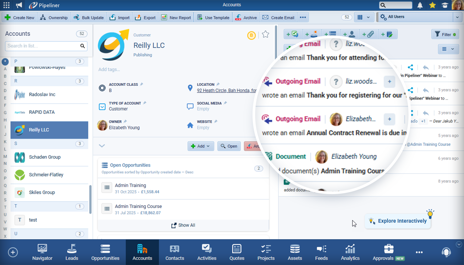Click the Search in list field
This screenshot has width=464, height=265.
[42, 46]
